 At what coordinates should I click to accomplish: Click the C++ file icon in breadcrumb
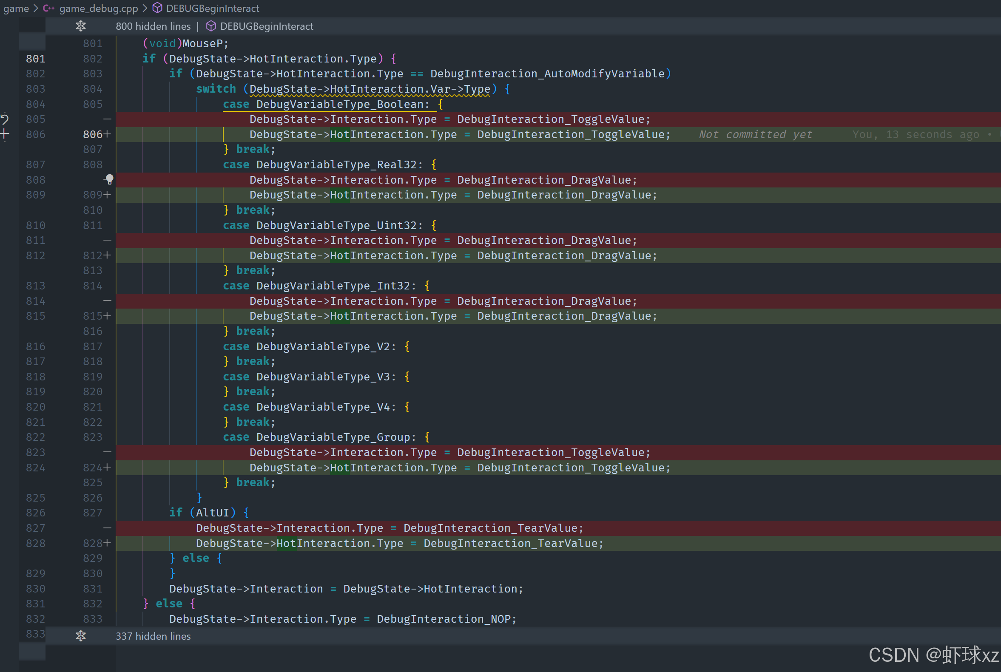(x=48, y=8)
